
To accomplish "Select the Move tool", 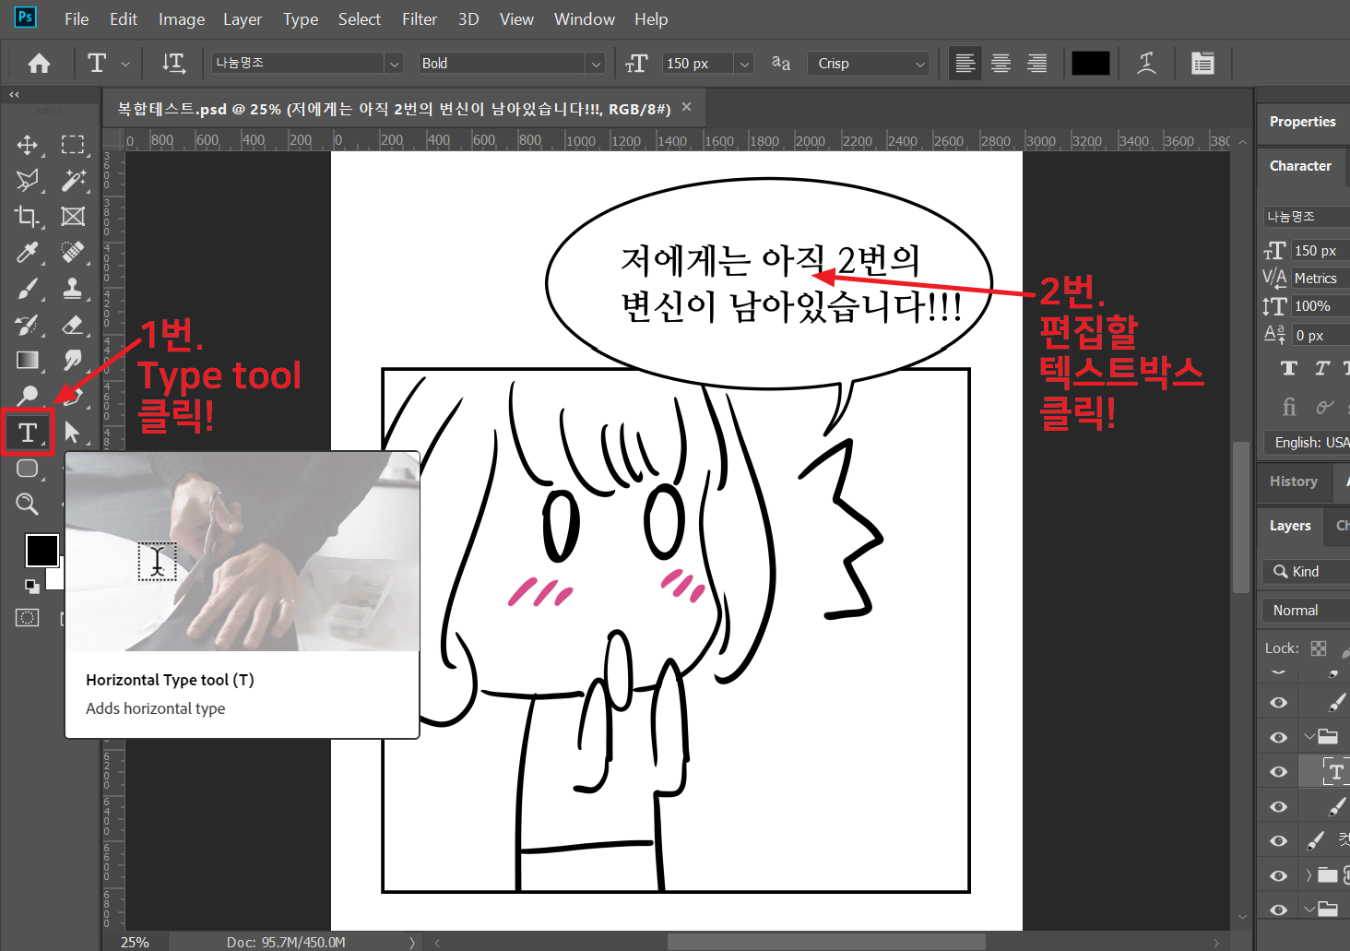I will 28,144.
